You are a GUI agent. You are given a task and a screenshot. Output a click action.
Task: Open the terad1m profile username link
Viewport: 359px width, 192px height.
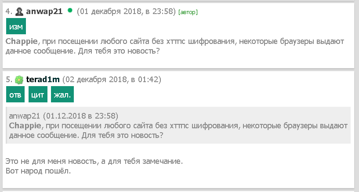[43, 80]
